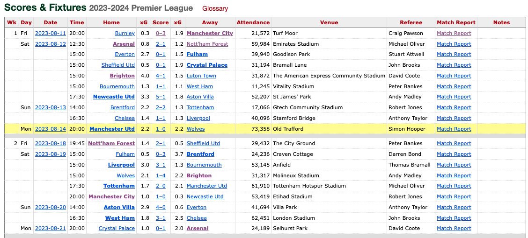Click the Scores & Fixtures heading

[45, 8]
